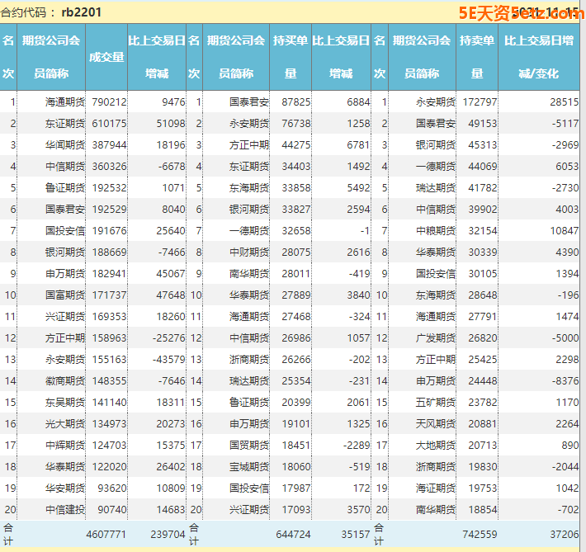This screenshot has width=586, height=552.
Task: Select the 中辉期货 company name
Action: click(65, 445)
